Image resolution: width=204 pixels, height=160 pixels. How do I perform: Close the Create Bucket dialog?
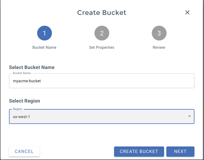tap(187, 12)
